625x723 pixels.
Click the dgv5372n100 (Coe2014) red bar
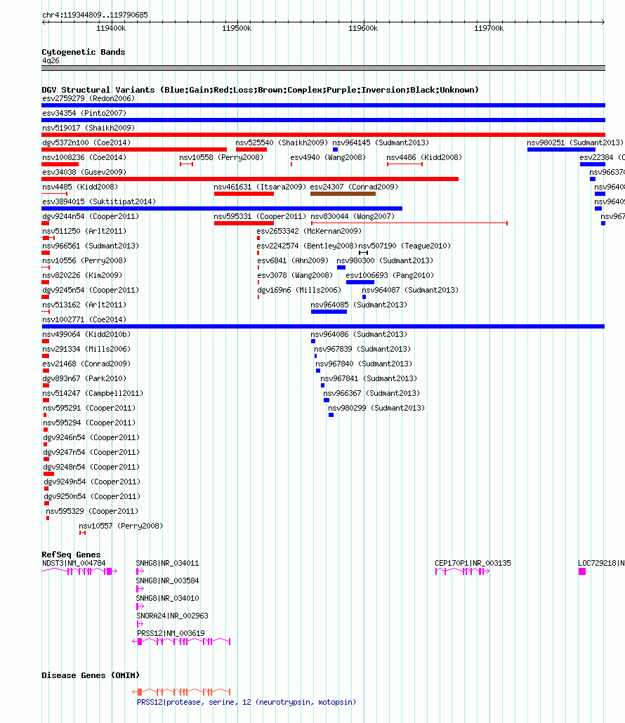(134, 150)
